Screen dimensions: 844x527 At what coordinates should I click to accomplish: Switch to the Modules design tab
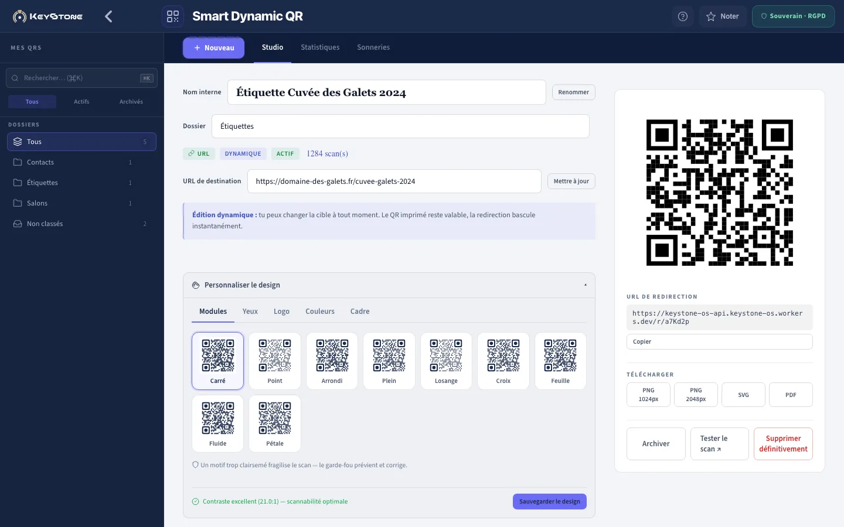[213, 312]
